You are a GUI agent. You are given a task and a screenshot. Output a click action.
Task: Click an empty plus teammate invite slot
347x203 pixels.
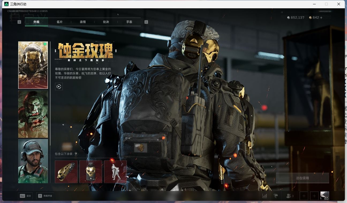pyautogui.click(x=304, y=196)
